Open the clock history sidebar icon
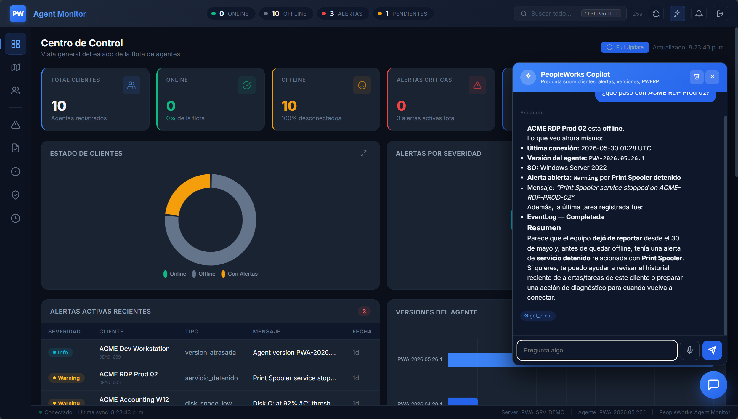This screenshot has width=738, height=419. pyautogui.click(x=15, y=219)
